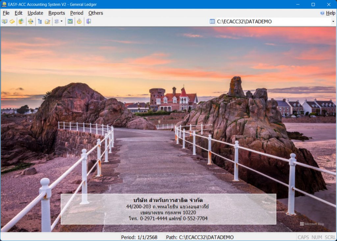Click the database coins toolbar icon
The image size is (337, 241).
pyautogui.click(x=21, y=21)
